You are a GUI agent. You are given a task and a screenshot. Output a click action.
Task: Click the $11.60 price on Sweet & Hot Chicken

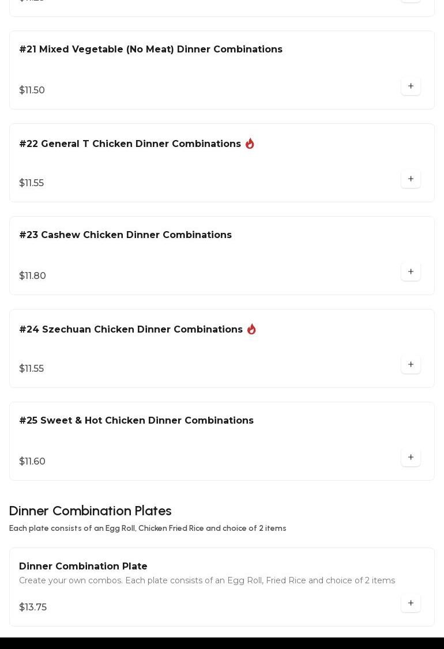coord(32,462)
